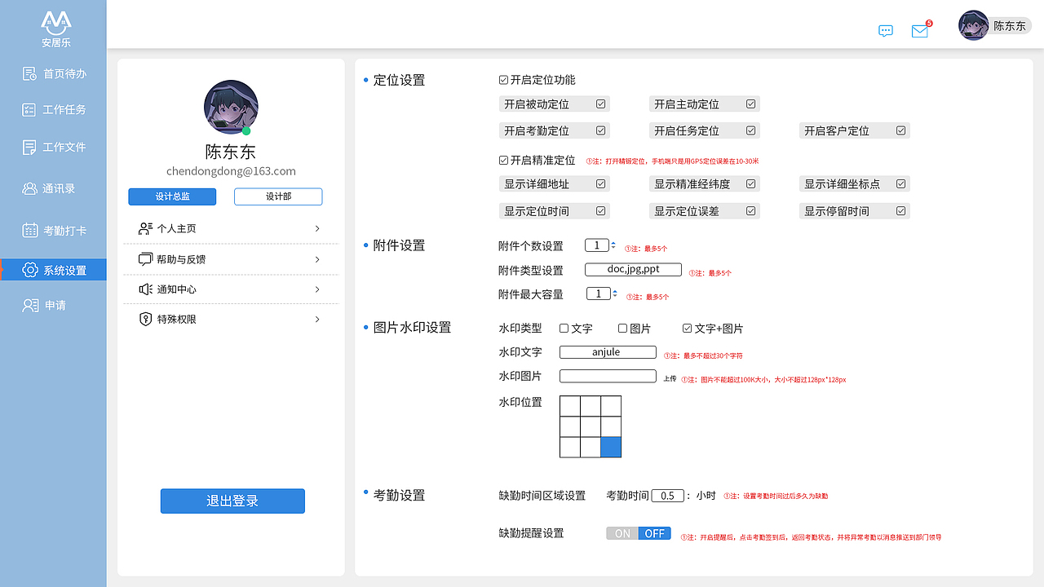
Task: Go to 考勤打卡 menu item
Action: [64, 231]
